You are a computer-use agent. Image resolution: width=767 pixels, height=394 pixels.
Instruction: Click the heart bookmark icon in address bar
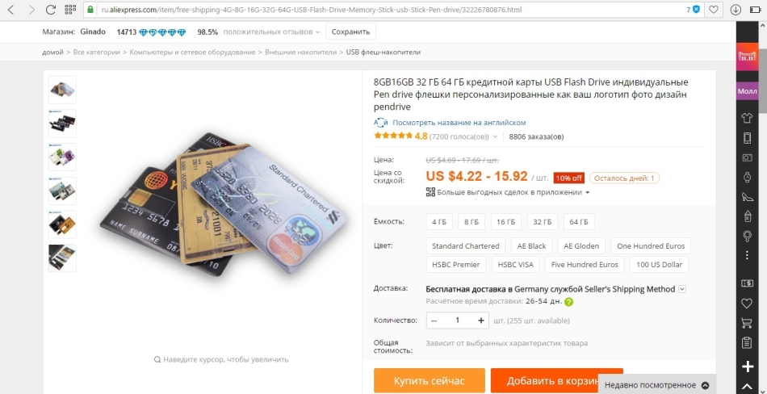714,10
